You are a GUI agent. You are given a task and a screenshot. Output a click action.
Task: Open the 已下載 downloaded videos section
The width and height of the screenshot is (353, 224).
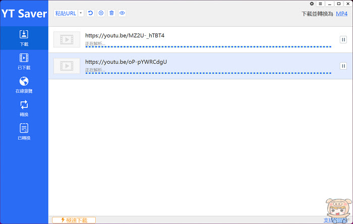click(x=24, y=62)
